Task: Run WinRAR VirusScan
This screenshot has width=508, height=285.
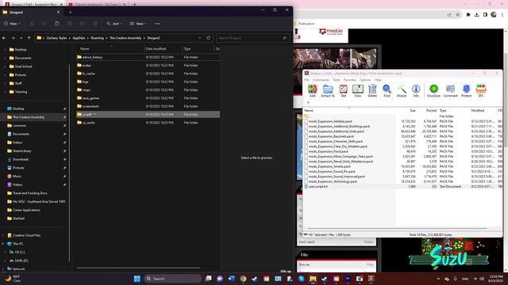Action: click(x=433, y=90)
